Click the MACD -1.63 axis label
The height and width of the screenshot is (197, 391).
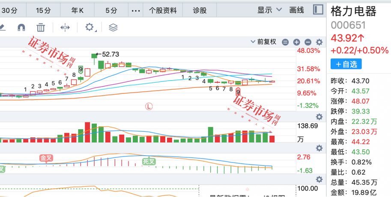pos(305,171)
